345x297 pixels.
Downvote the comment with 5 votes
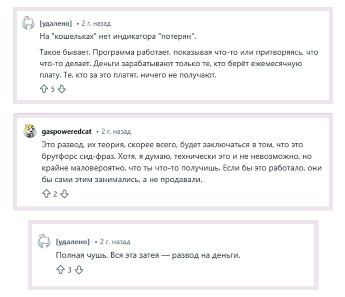62,89
